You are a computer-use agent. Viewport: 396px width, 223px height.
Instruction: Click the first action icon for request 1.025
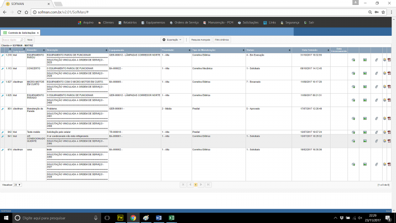click(x=353, y=100)
